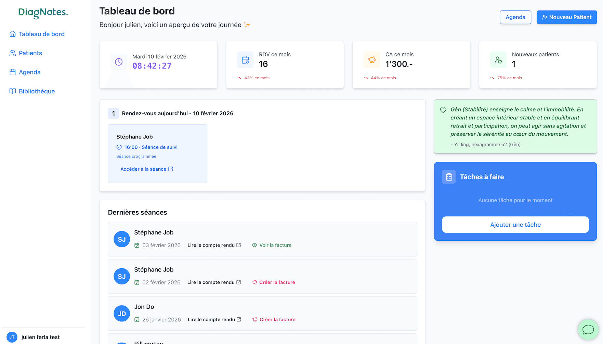
Task: Click the JT user avatar at bottom left
Action: click(12, 337)
